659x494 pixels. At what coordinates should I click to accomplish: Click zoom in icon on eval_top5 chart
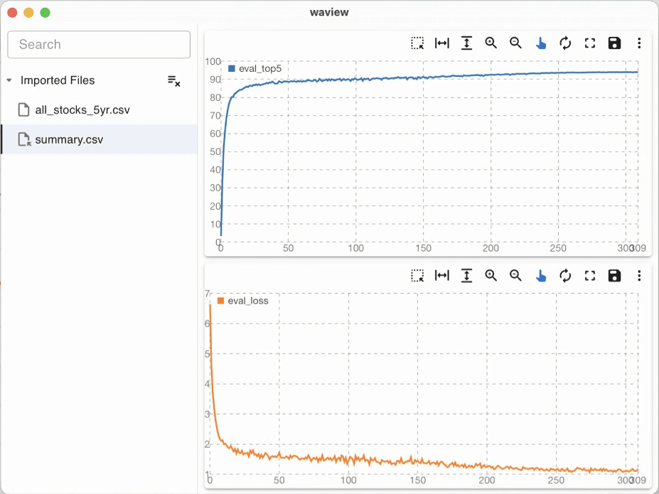coord(491,43)
